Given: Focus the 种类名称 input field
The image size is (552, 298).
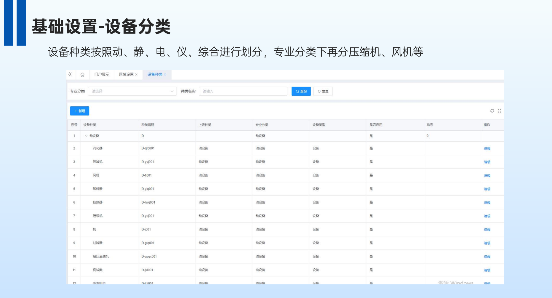Looking at the screenshot, I should [243, 91].
